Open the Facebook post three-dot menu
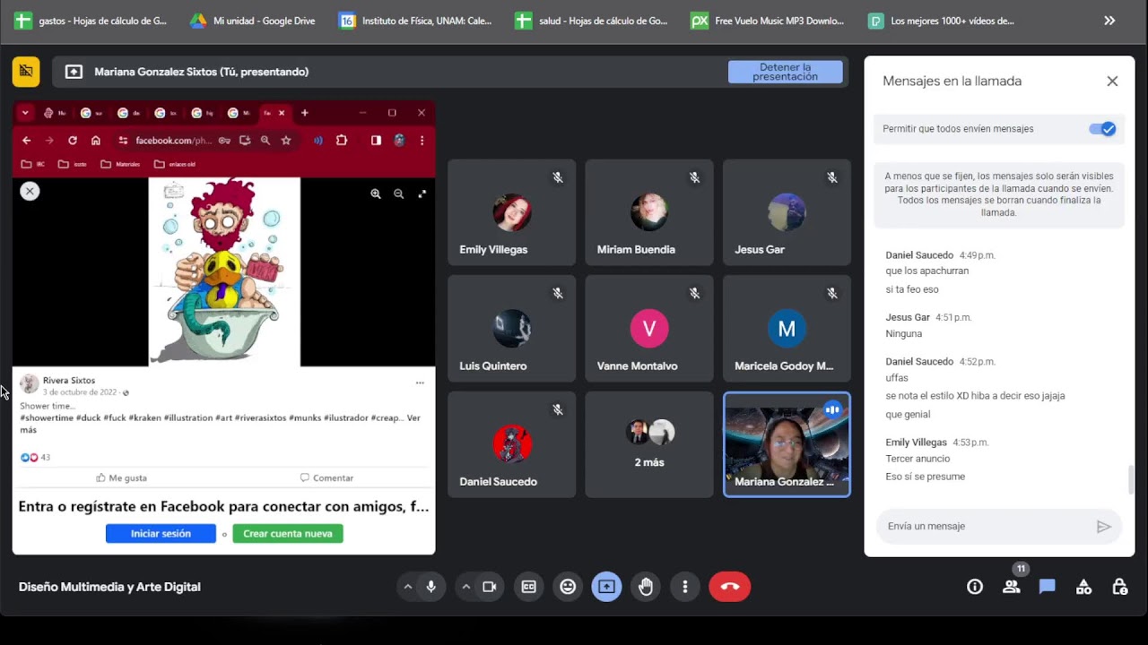Image resolution: width=1148 pixels, height=645 pixels. [x=420, y=383]
